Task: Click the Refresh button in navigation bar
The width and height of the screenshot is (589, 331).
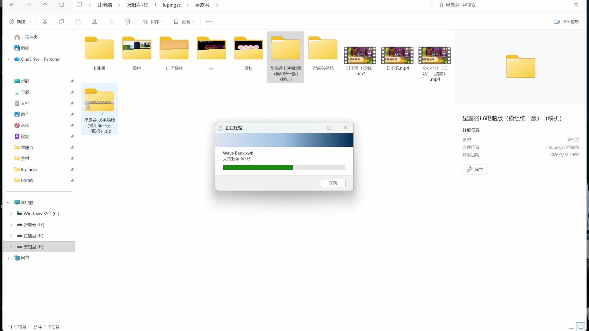Action: pos(62,5)
